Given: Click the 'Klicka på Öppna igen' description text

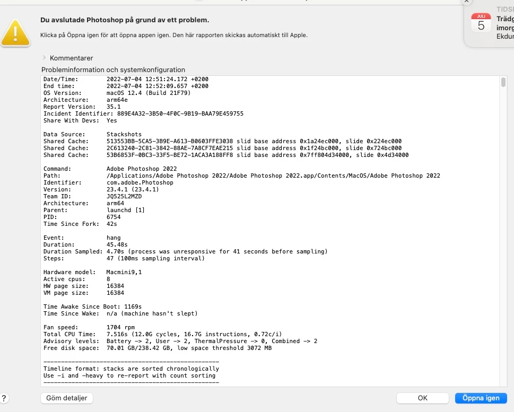Looking at the screenshot, I should [x=174, y=35].
